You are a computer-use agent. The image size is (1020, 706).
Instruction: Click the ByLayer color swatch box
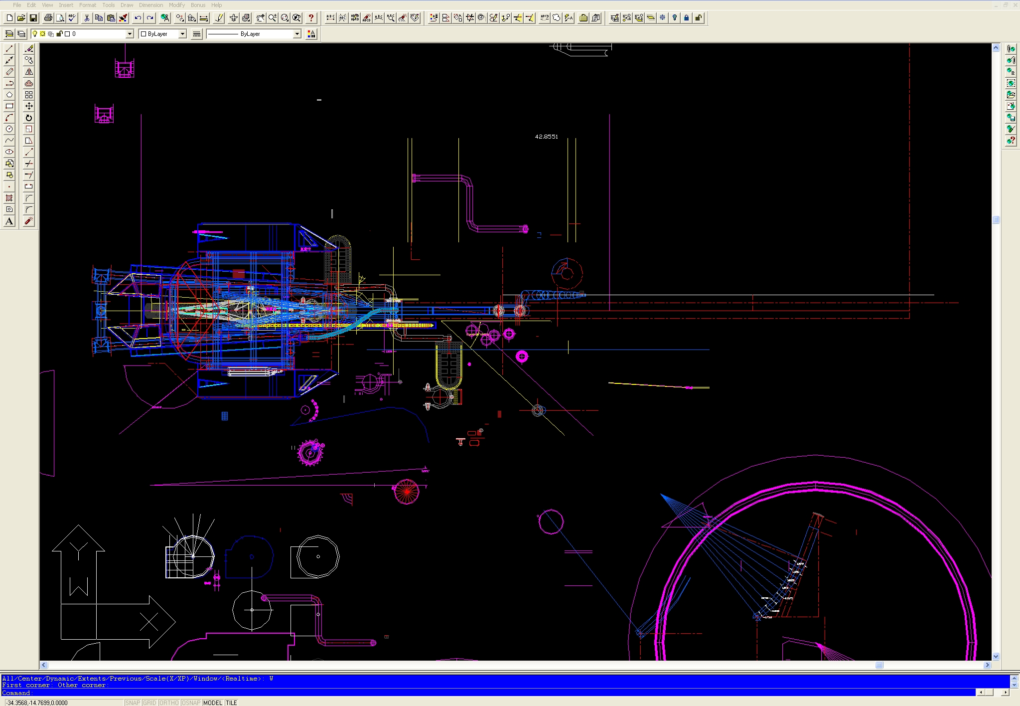coord(144,34)
